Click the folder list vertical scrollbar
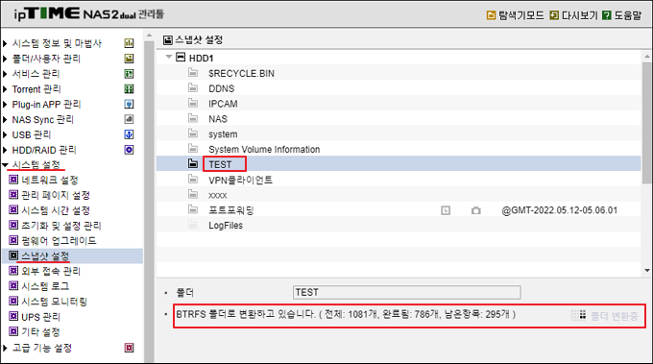The height and width of the screenshot is (364, 653). point(646,123)
